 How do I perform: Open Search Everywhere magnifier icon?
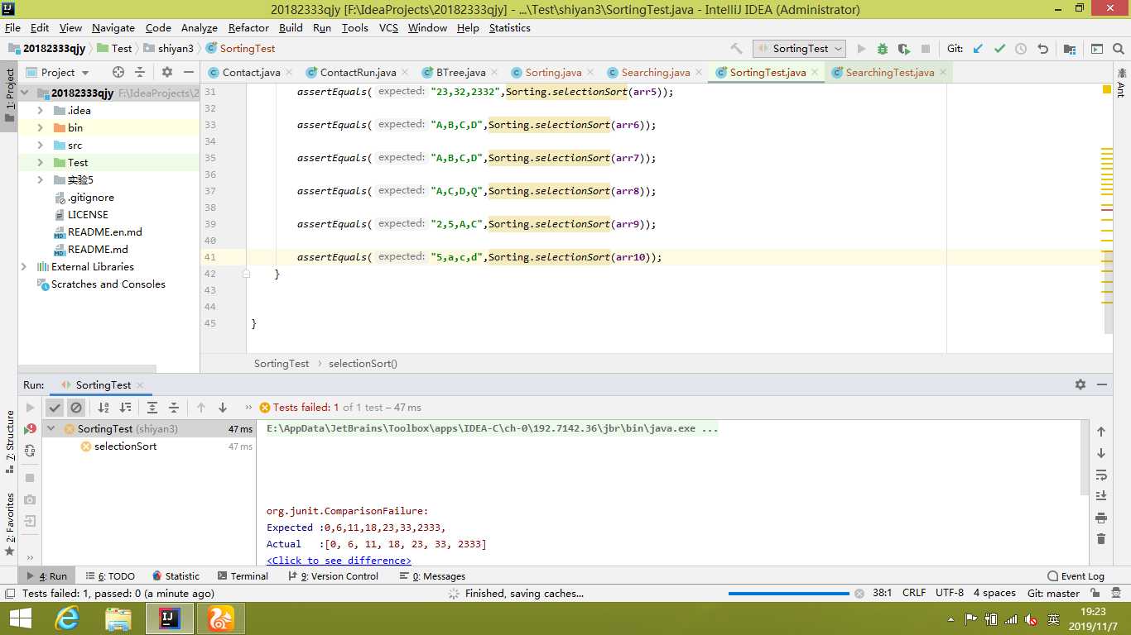pos(1119,49)
